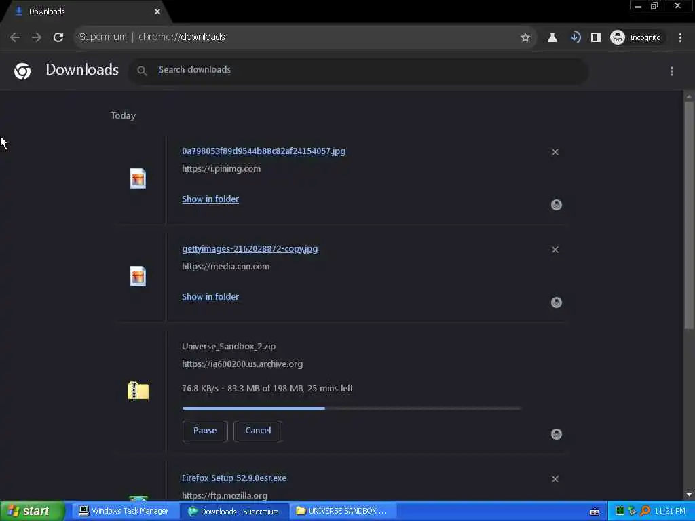Viewport: 695px width, 521px height.
Task: Click the gettyimages jpg file icon
Action: pos(138,276)
